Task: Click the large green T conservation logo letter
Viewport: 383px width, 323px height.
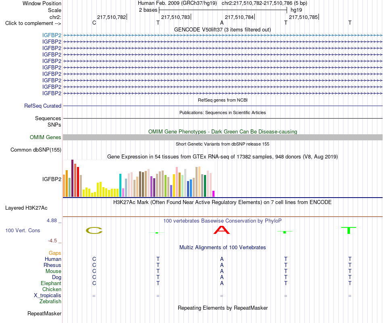Action: click(x=349, y=230)
